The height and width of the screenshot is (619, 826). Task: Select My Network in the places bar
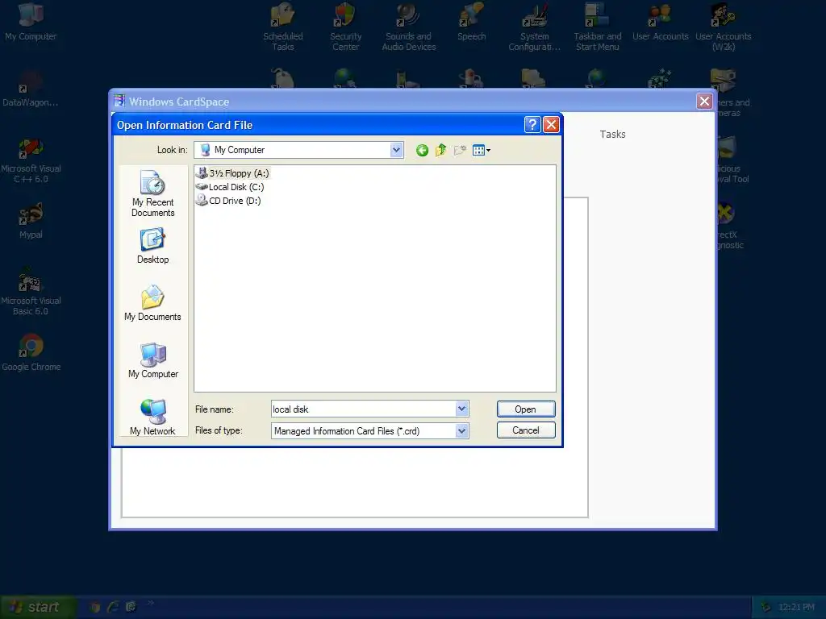152,418
